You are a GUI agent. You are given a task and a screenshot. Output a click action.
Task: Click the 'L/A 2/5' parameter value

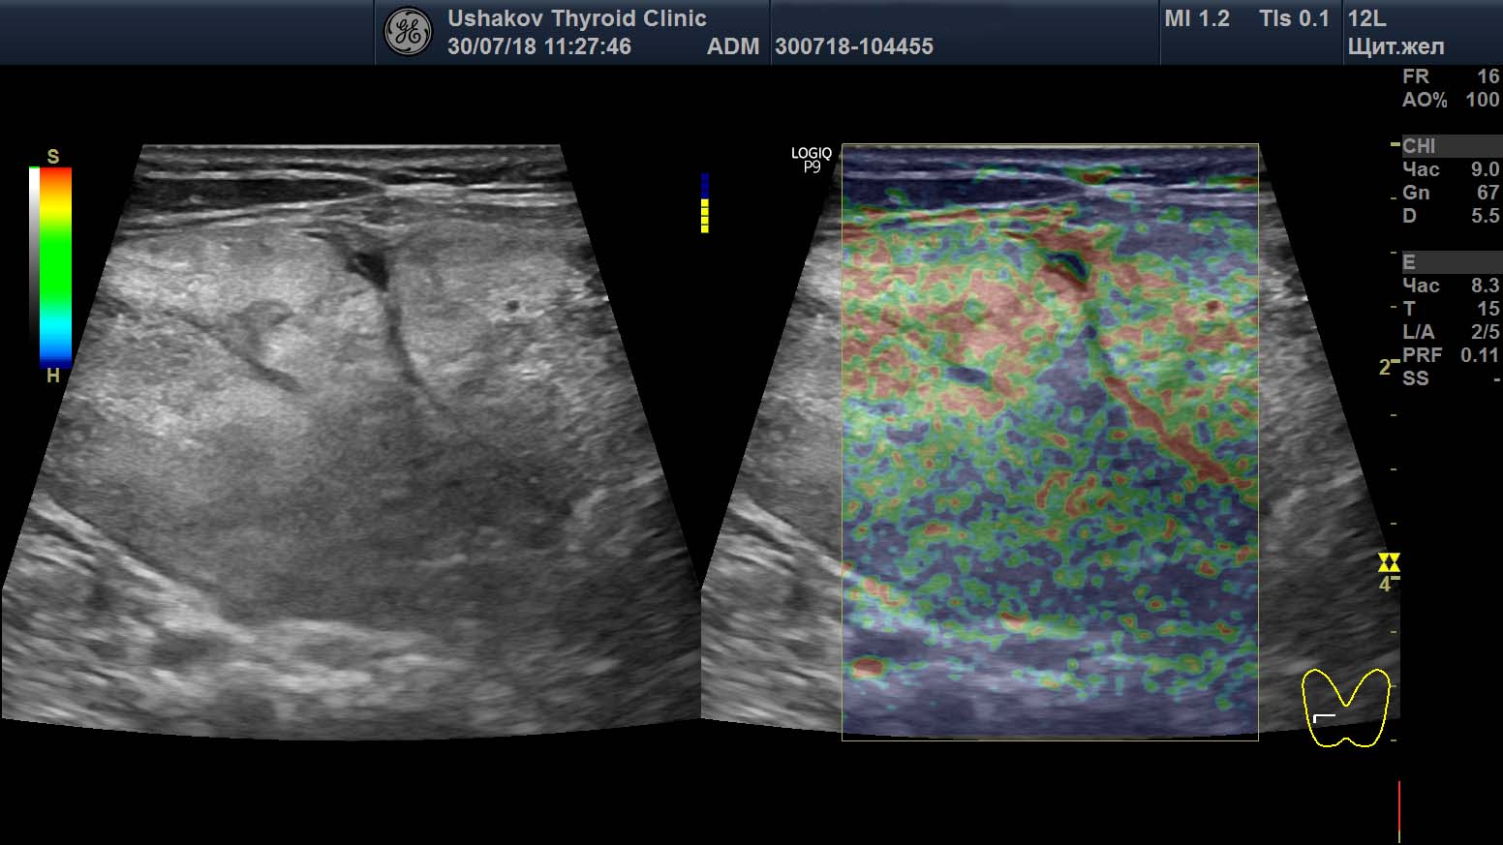1451,332
